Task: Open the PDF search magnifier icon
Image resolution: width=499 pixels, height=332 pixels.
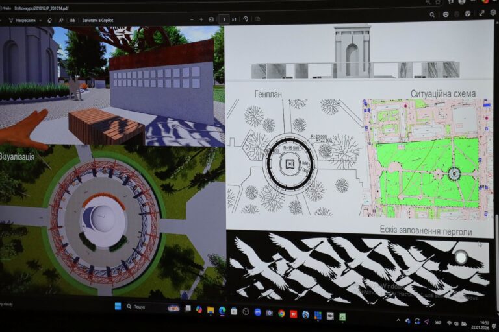Action: pyautogui.click(x=432, y=14)
